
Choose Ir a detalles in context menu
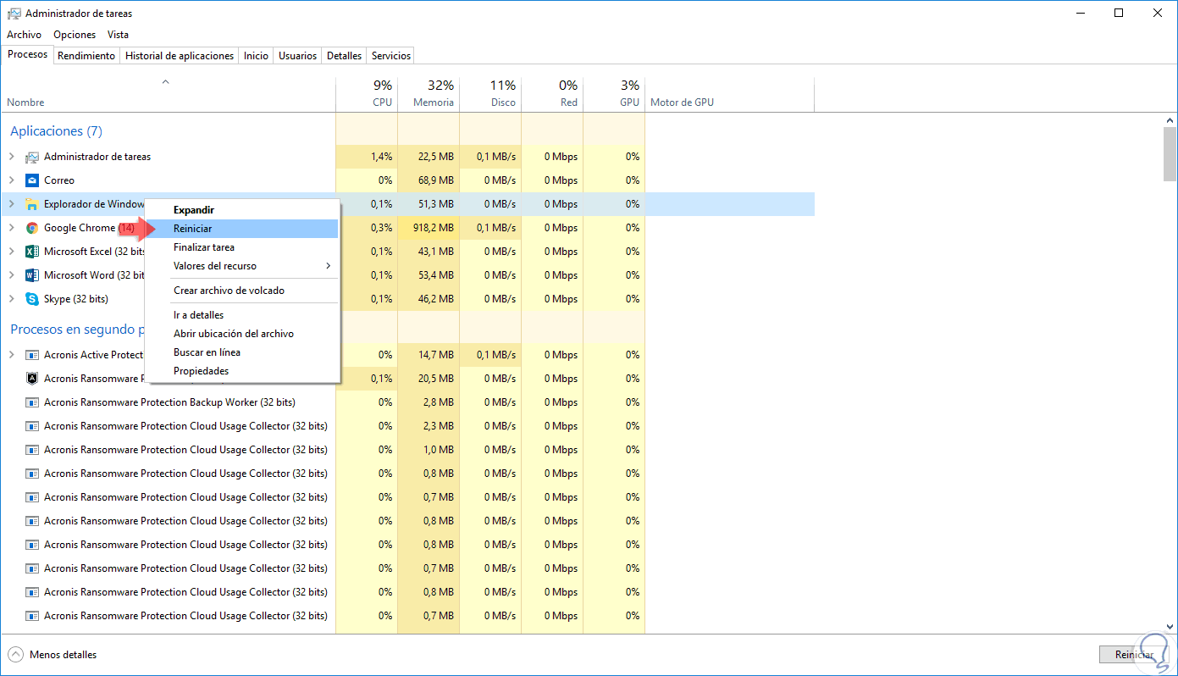tap(242, 315)
